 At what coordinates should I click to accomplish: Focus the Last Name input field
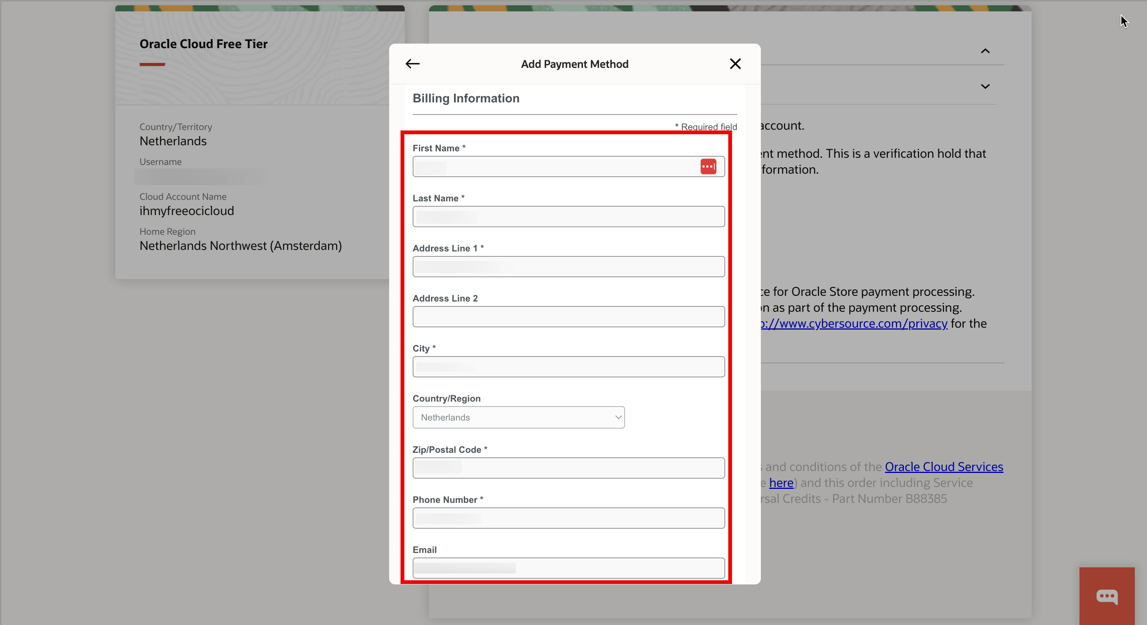[x=568, y=217]
